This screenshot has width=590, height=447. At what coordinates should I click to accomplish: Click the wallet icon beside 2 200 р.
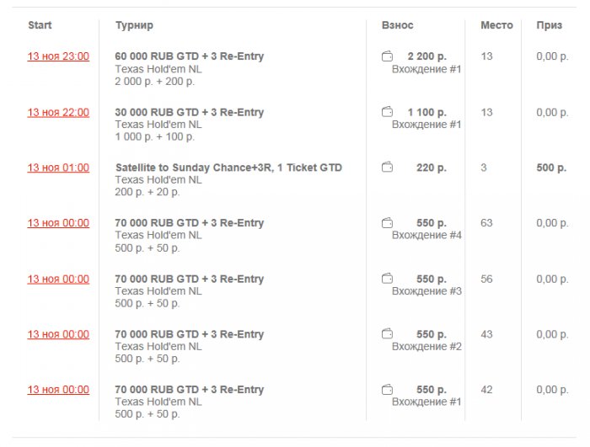point(387,56)
